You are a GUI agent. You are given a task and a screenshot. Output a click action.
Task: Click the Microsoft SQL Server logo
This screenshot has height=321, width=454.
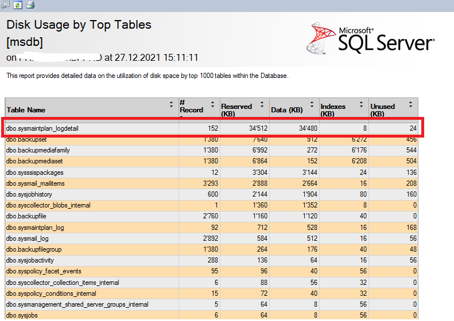pyautogui.click(x=371, y=38)
